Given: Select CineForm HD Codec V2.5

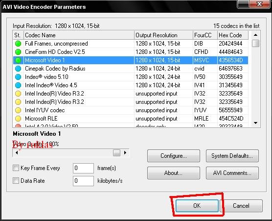Looking at the screenshot, I should tap(131, 52).
